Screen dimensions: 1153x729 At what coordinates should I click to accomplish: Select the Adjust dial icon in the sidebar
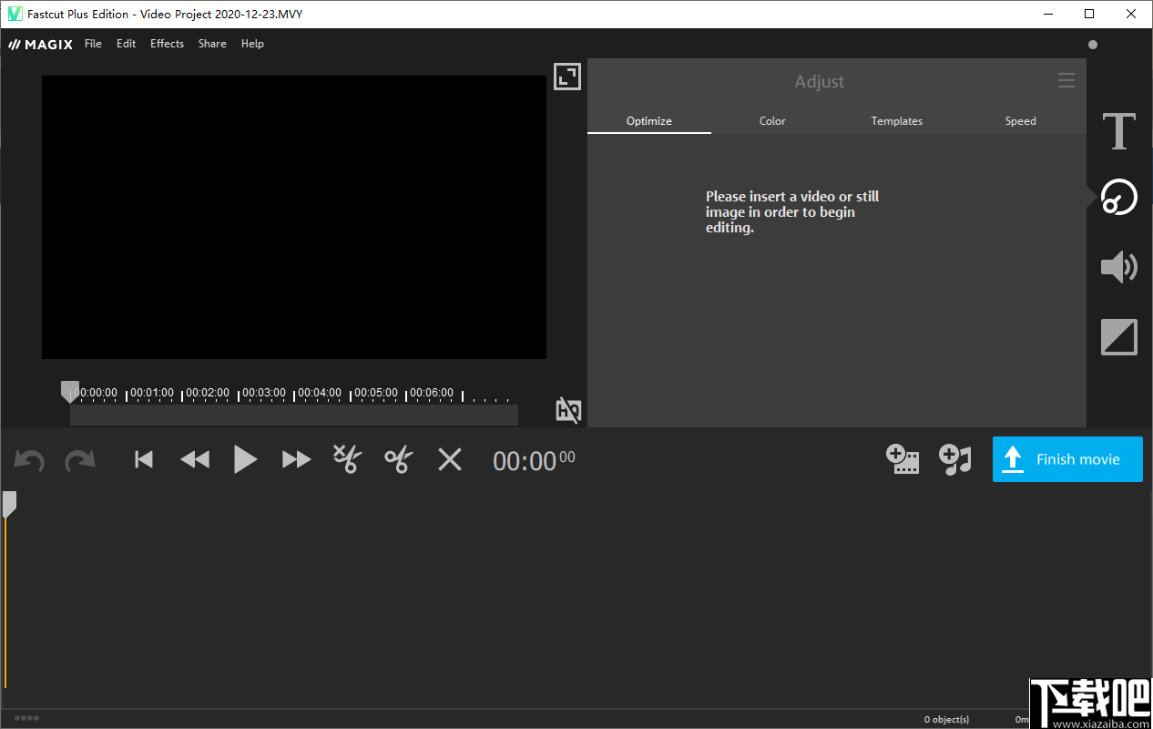point(1118,196)
